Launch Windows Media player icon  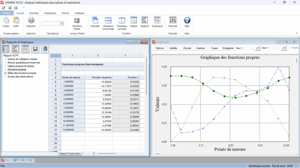[77, 21]
